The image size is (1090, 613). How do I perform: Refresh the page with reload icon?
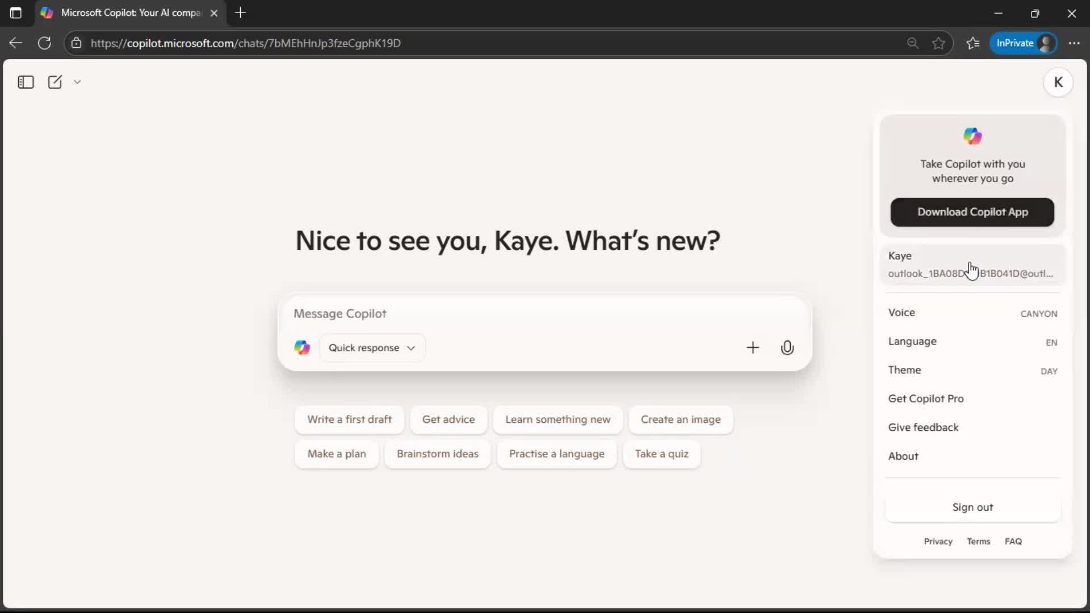tap(44, 43)
